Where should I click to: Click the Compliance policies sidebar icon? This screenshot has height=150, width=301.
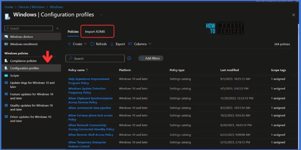[6, 61]
